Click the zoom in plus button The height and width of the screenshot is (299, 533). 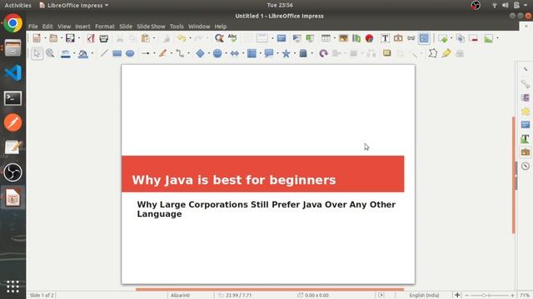512,296
